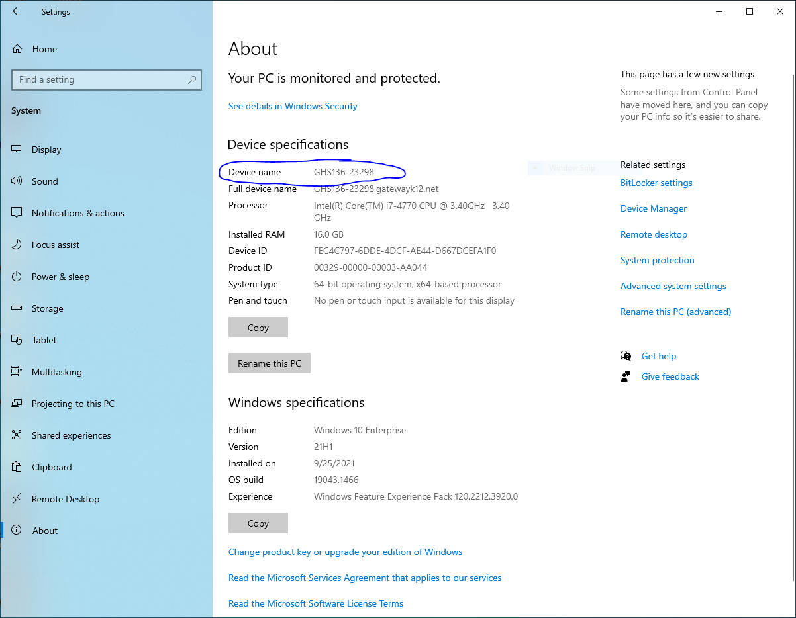Open Advanced system settings link
Image resolution: width=796 pixels, height=618 pixels.
click(x=673, y=286)
